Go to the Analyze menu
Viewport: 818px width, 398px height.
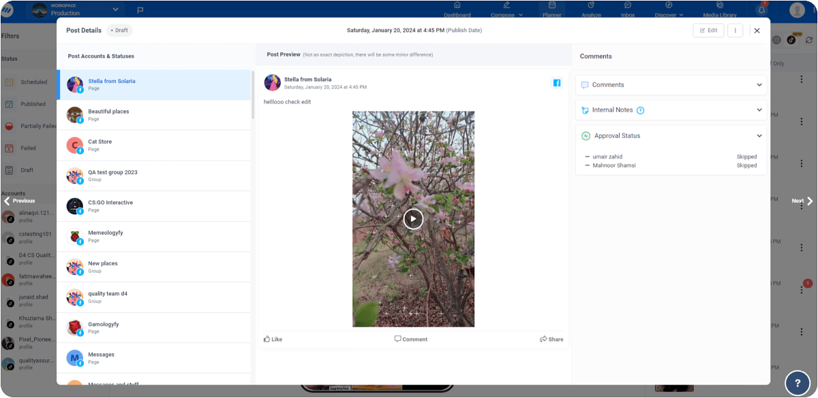coord(591,10)
